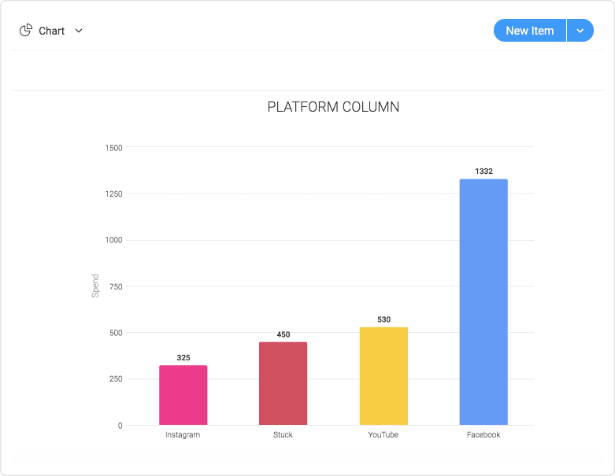Click the New Item button

click(529, 30)
